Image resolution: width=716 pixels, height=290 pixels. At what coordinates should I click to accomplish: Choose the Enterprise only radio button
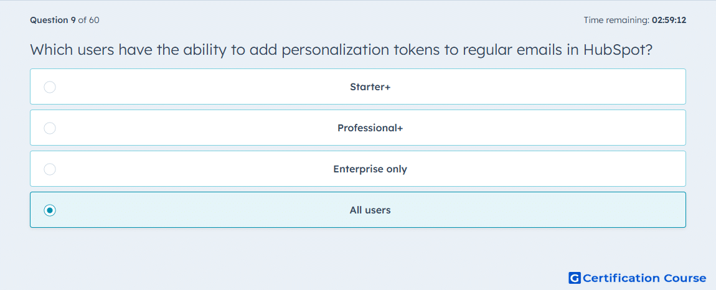click(x=50, y=169)
